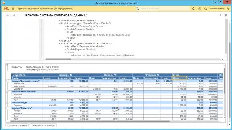Select the highlighted Цена cell under Итого
Viewport: 232px width, 130px height.
pos(179,78)
